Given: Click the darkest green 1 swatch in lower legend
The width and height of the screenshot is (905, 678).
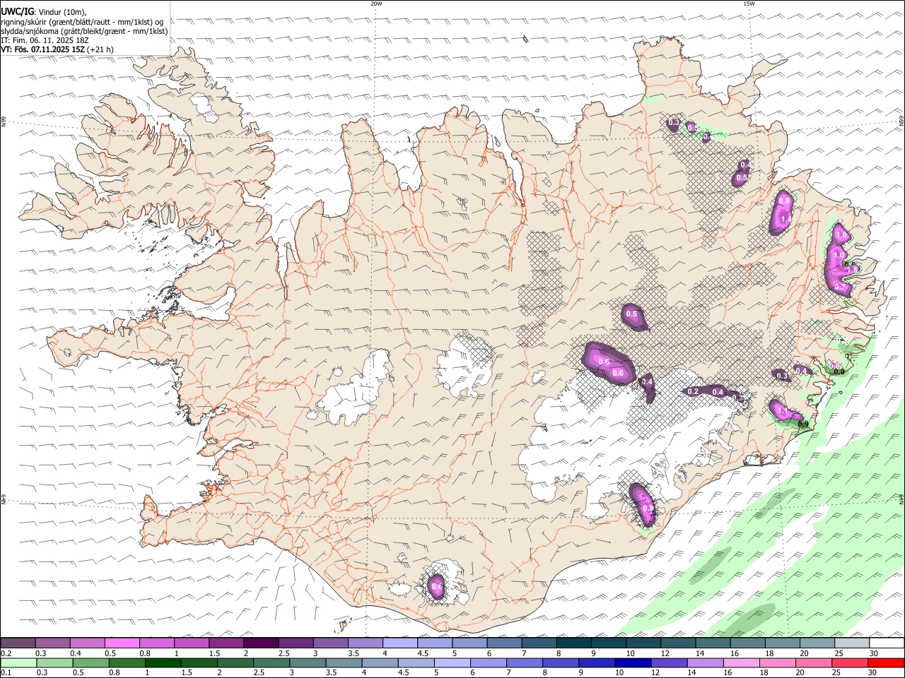Looking at the screenshot, I should tap(163, 663).
